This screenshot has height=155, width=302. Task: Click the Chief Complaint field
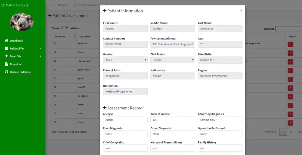click(x=125, y=148)
